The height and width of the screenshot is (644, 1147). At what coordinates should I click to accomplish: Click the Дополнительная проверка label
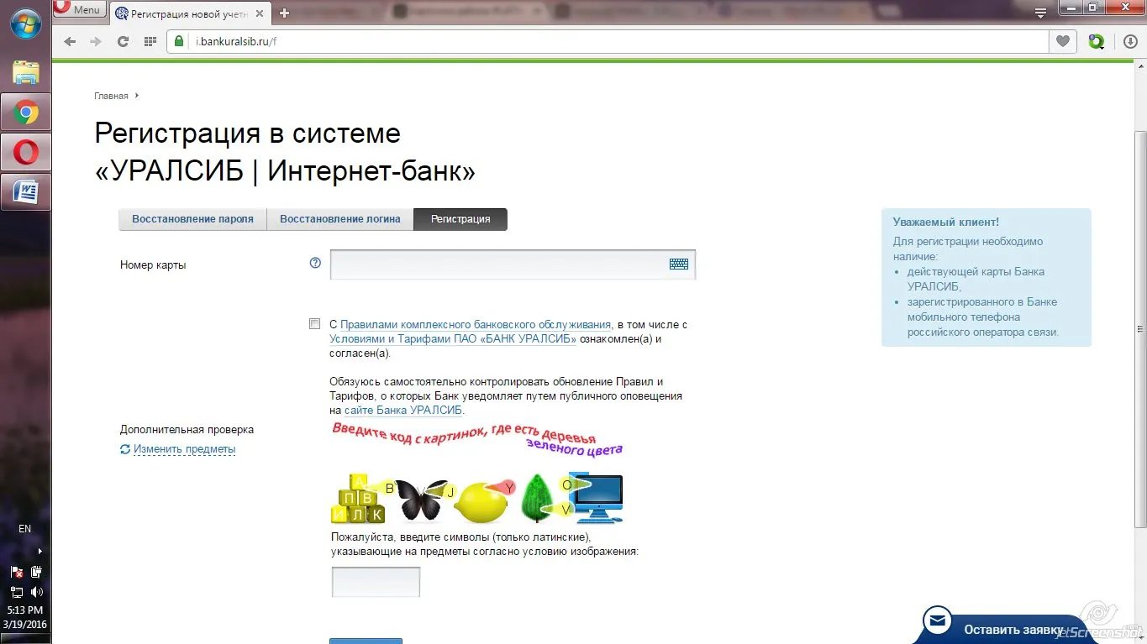pos(187,430)
